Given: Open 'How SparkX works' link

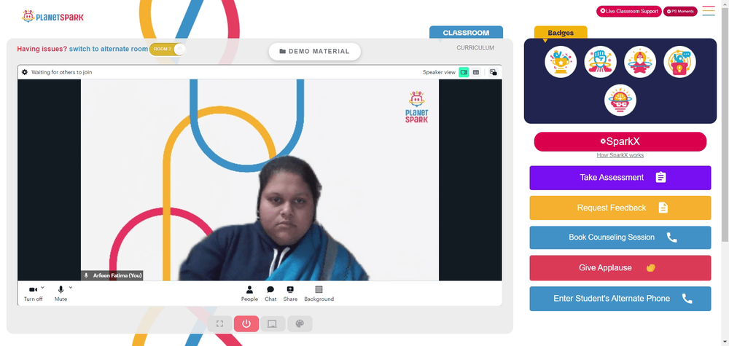Looking at the screenshot, I should 620,155.
